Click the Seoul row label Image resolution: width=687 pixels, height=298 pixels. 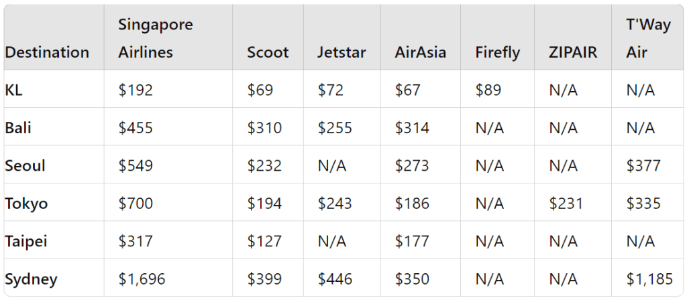(25, 165)
